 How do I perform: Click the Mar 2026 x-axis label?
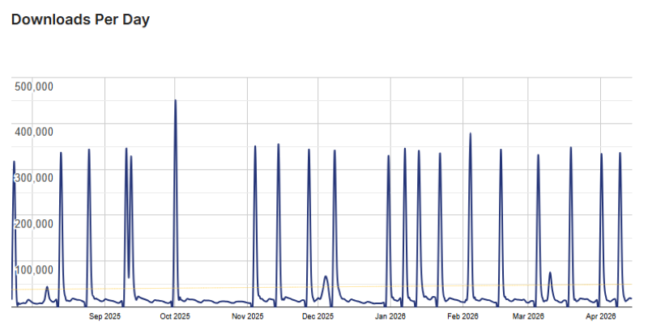point(528,316)
